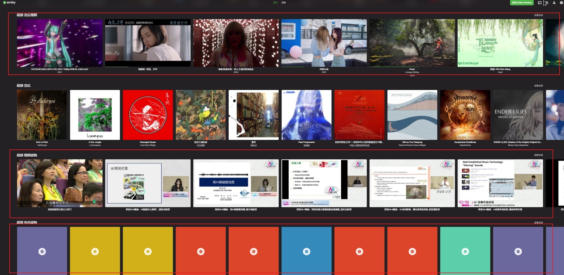Viewport: 564px width, 275px height.
Task: Click the Emby logo in the header
Action: click(9, 2)
